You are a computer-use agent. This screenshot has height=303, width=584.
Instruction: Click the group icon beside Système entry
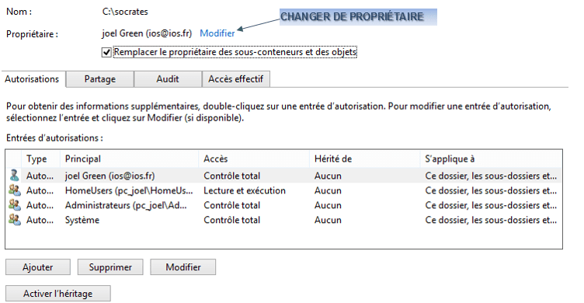[x=15, y=220]
